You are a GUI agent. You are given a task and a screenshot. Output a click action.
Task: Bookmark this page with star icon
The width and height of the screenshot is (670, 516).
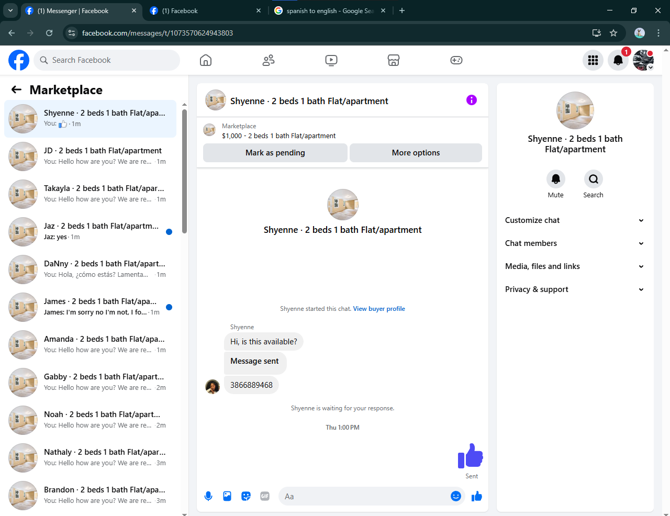click(x=613, y=33)
